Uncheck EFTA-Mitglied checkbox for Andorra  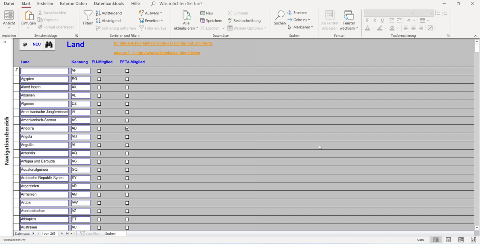[127, 129]
